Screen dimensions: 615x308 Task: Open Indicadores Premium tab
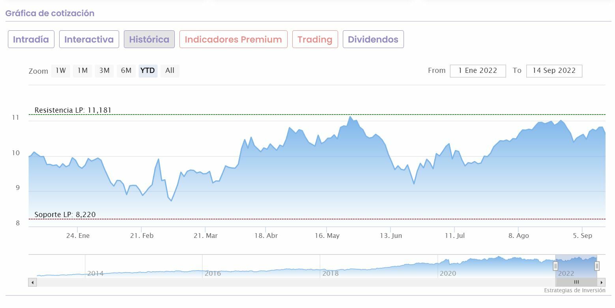tap(233, 39)
